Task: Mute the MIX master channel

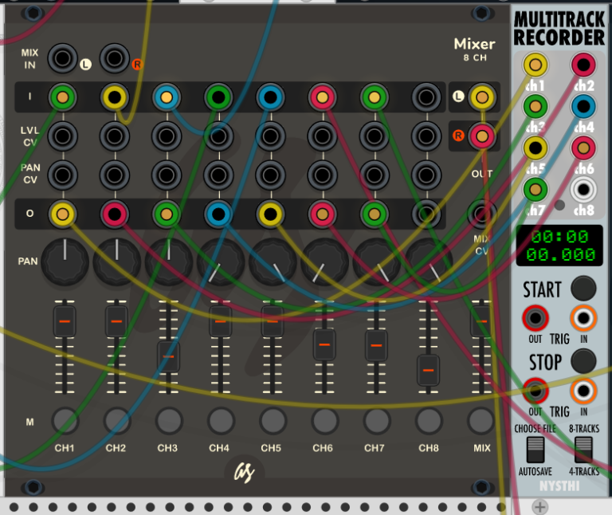Action: tap(481, 421)
